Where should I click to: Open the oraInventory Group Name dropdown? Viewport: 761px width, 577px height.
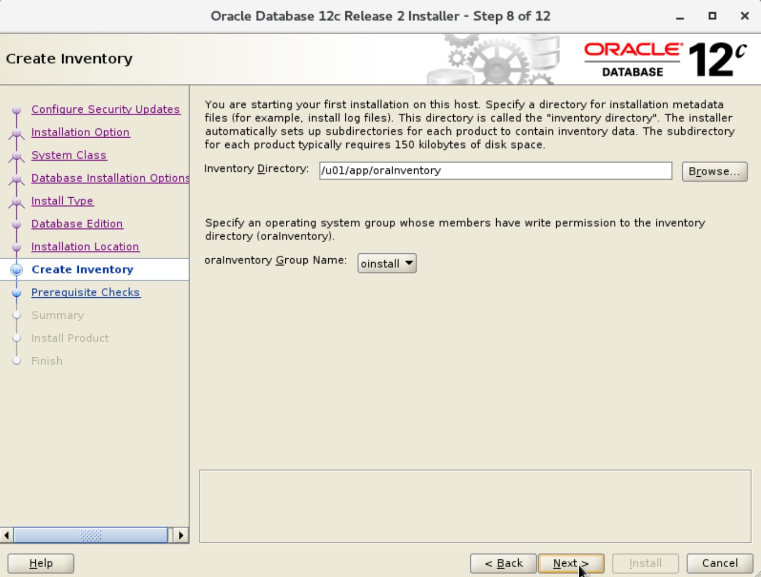[x=387, y=263]
